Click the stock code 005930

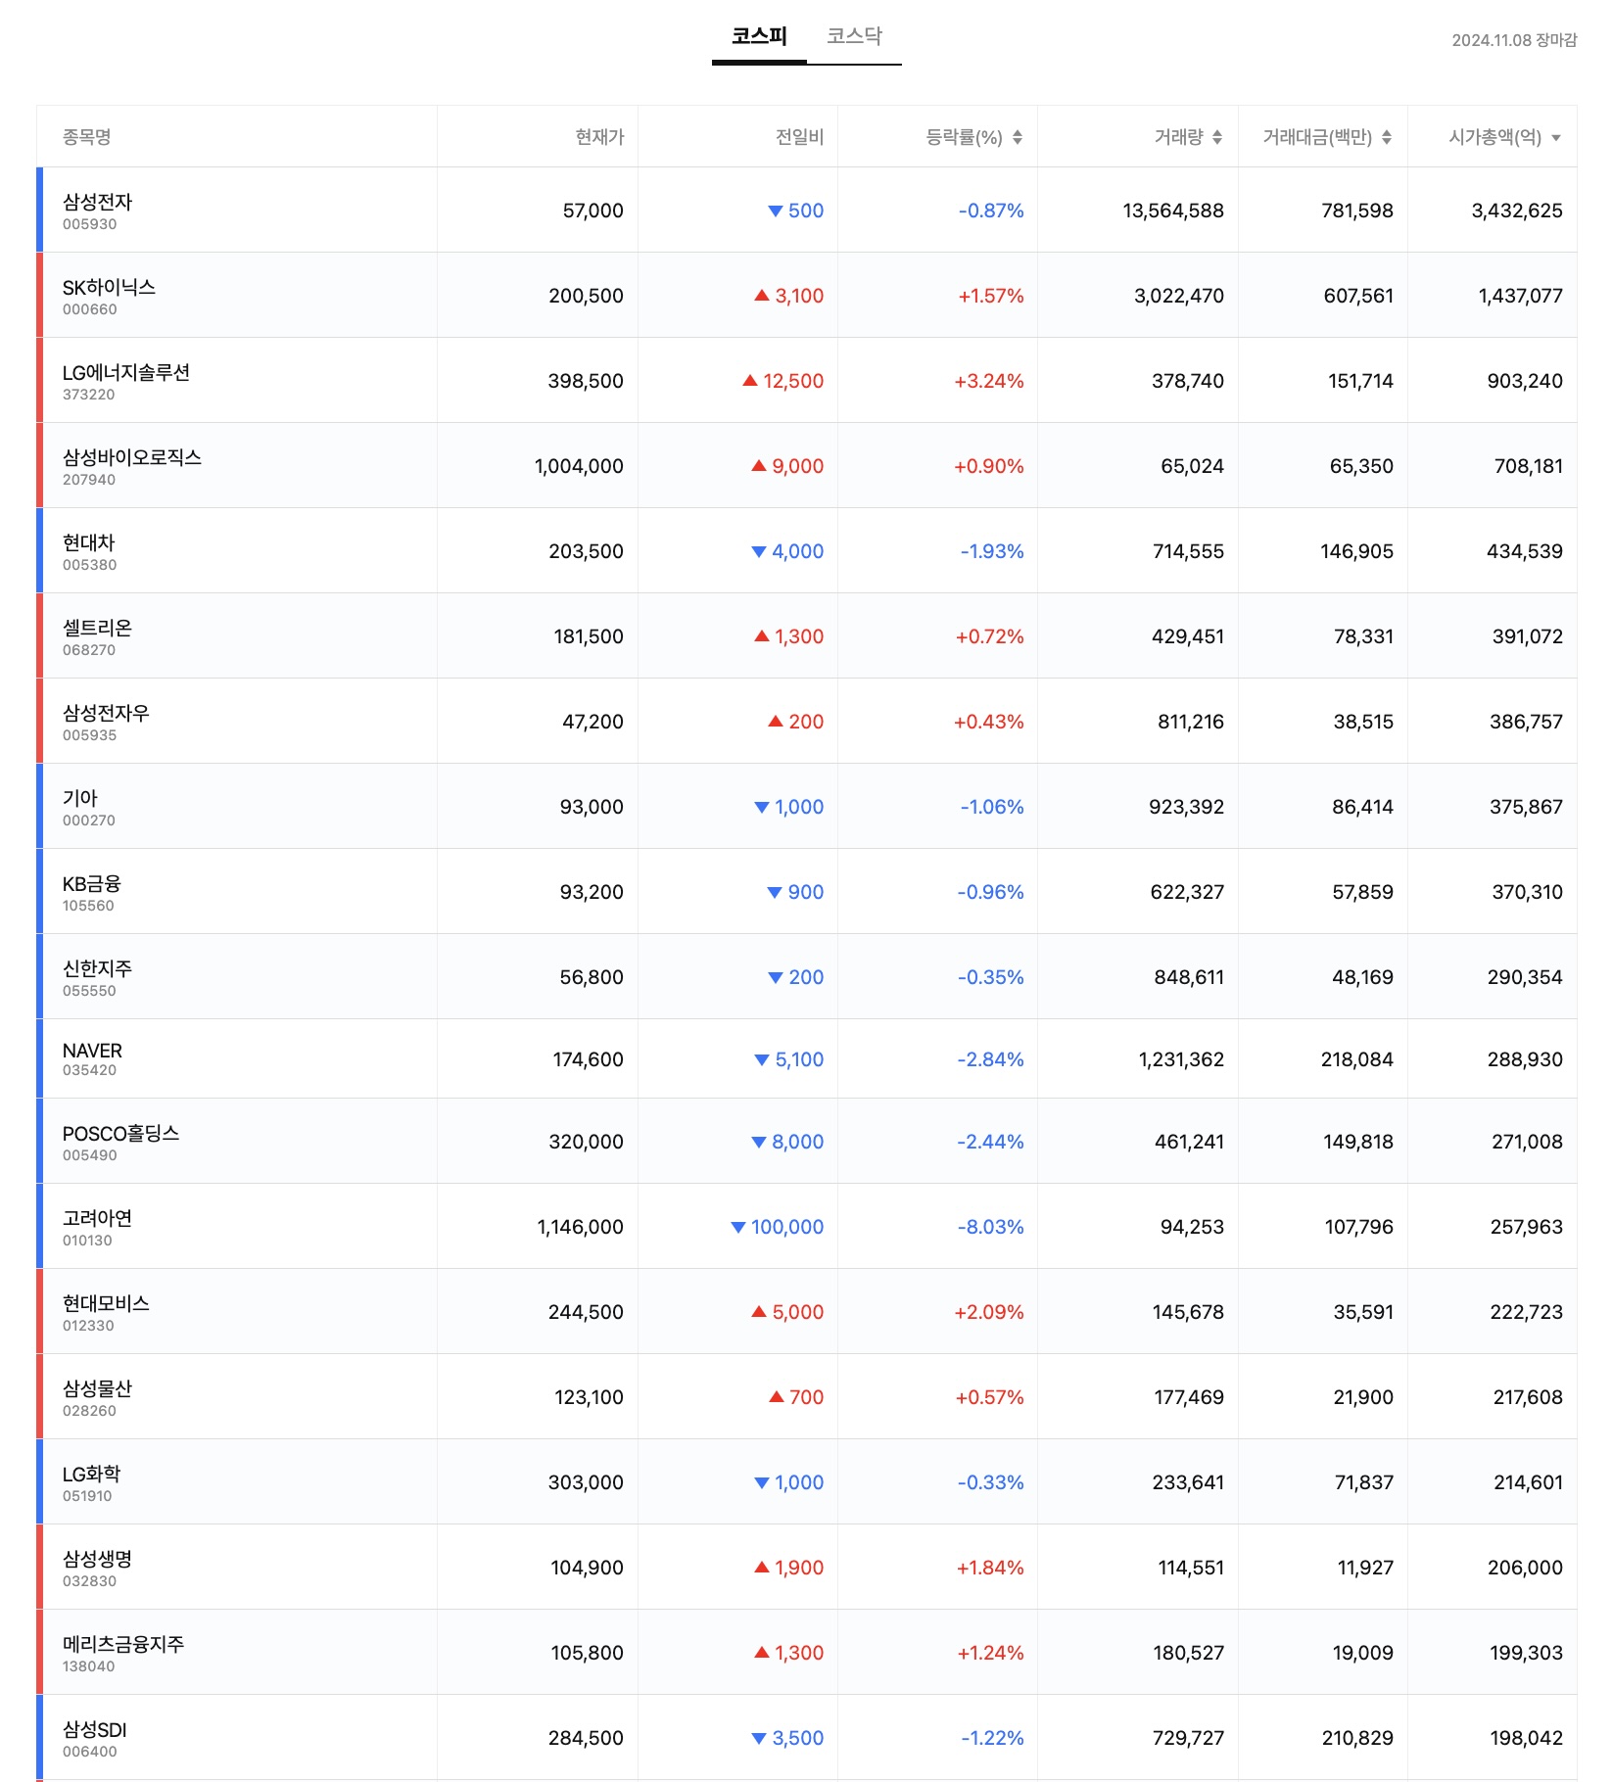[90, 224]
